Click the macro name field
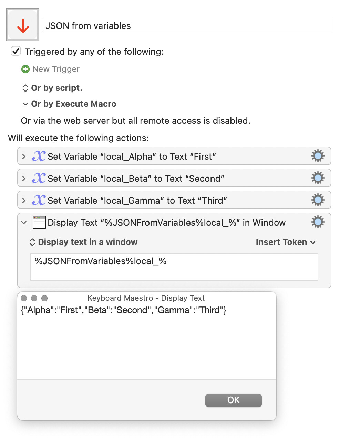339x441 pixels. click(x=187, y=25)
